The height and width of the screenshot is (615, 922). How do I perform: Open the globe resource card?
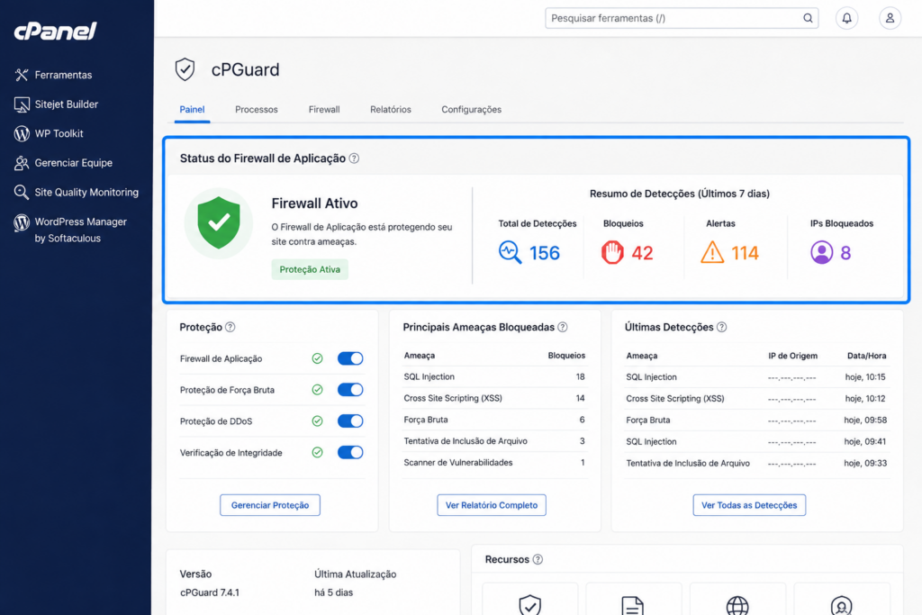[x=737, y=600]
